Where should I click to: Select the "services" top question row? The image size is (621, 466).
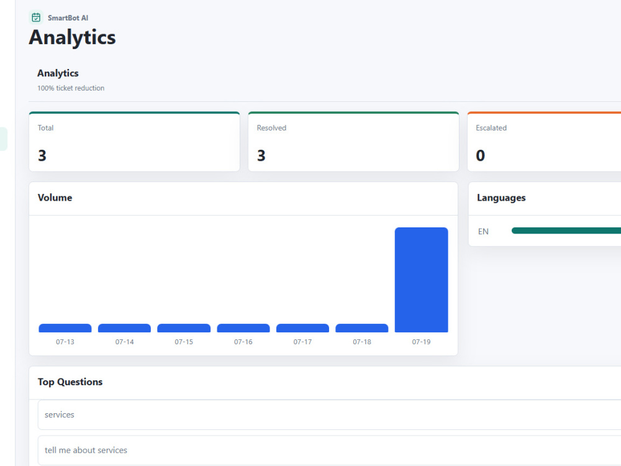click(x=329, y=414)
